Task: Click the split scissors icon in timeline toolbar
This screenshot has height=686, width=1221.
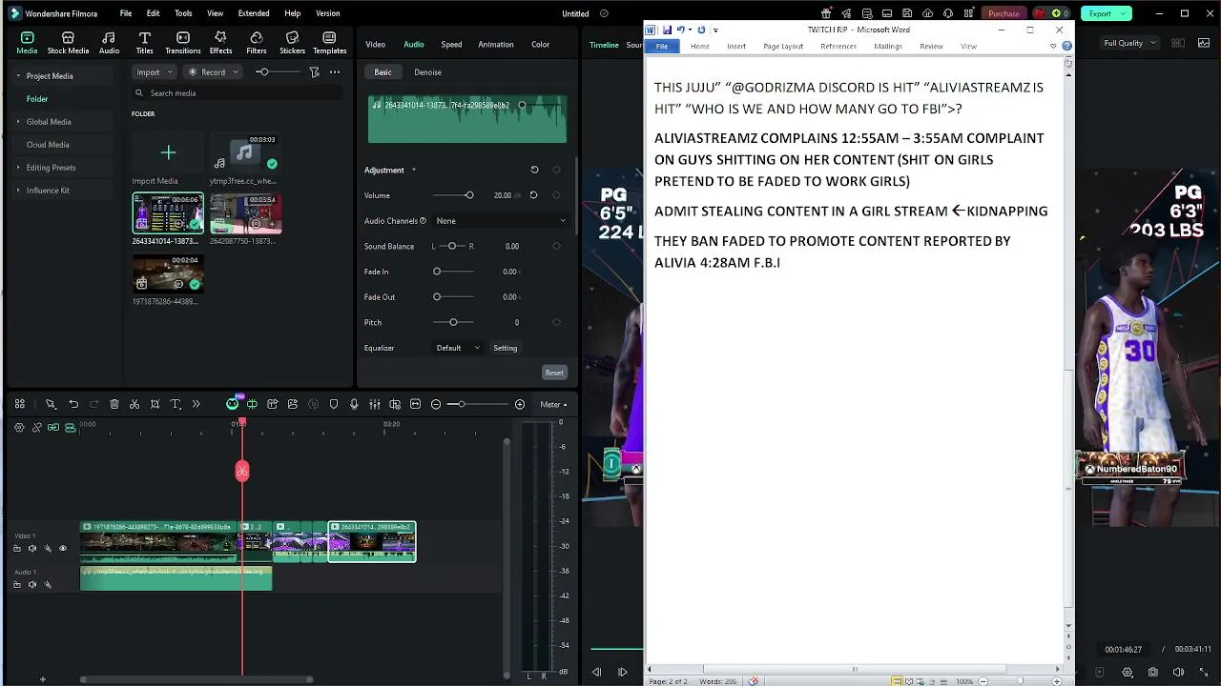Action: 135,404
